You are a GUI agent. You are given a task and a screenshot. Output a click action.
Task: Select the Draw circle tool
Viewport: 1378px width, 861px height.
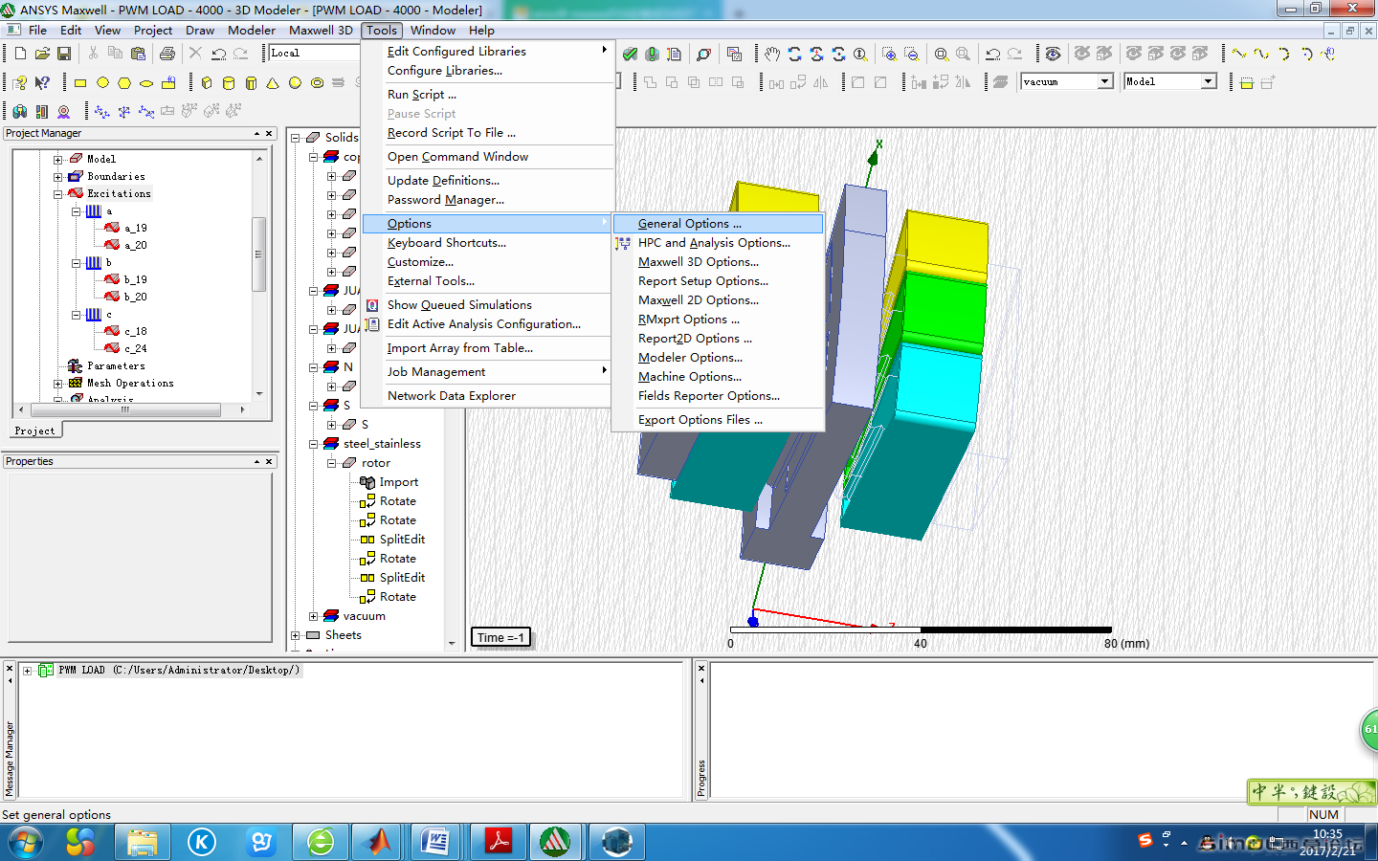click(x=102, y=83)
